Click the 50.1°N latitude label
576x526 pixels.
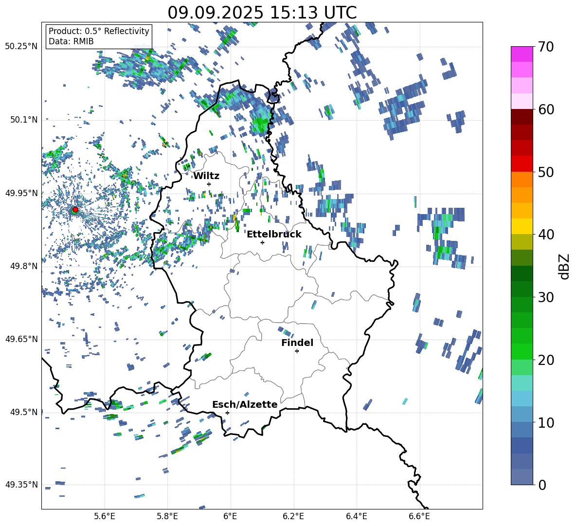(23, 120)
